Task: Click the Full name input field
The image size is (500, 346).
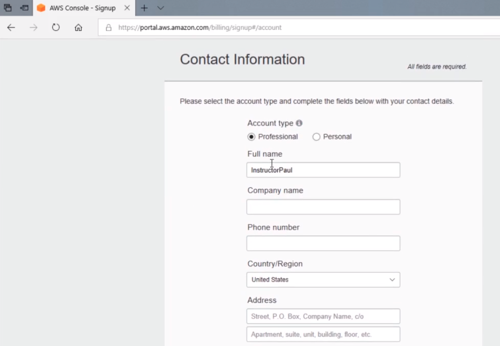Action: 323,170
